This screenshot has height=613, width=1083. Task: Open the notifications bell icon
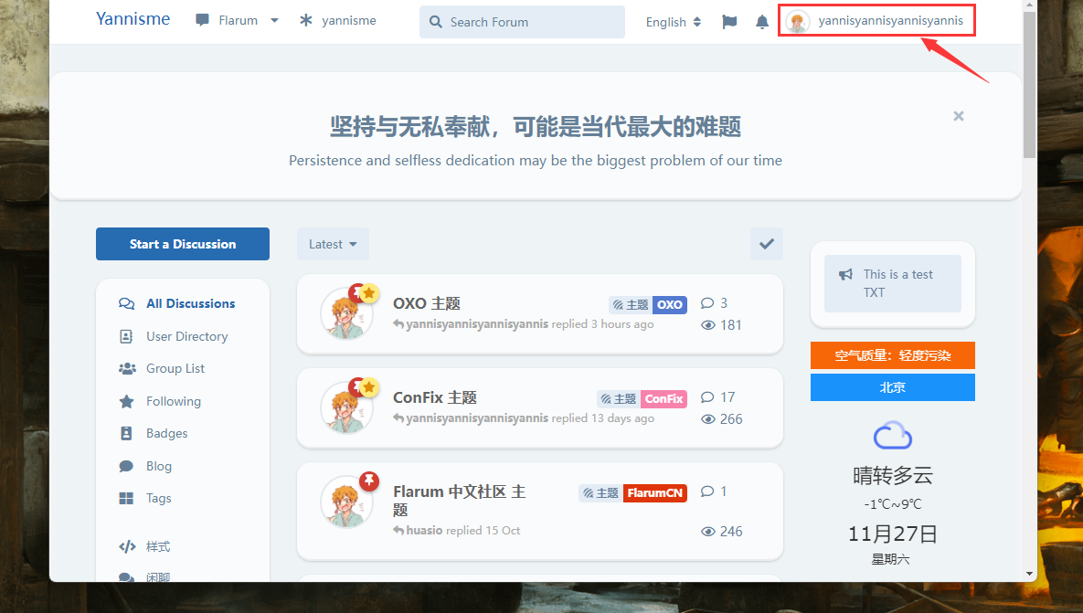pyautogui.click(x=762, y=22)
